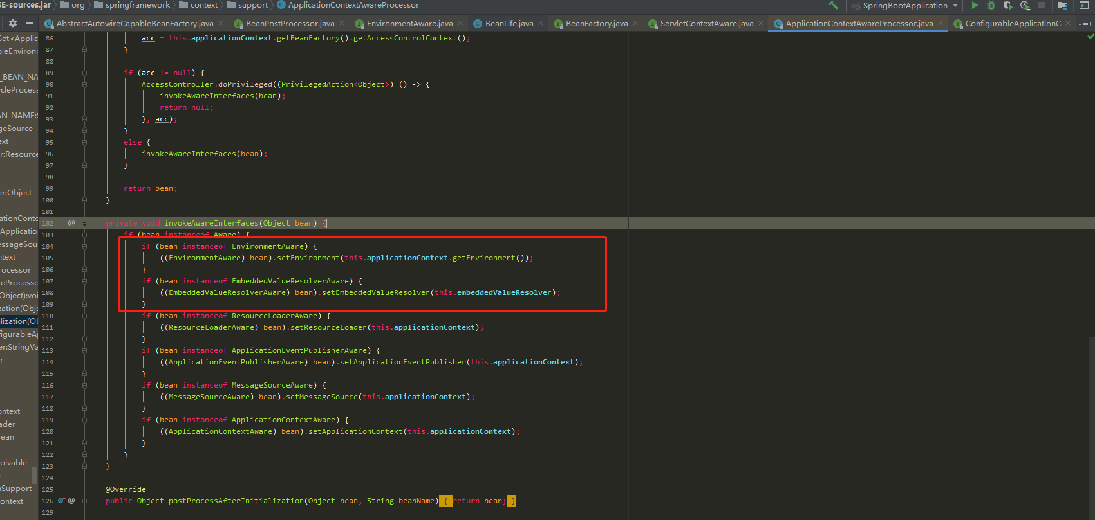Click the @ gutter icon on line 126

[71, 501]
